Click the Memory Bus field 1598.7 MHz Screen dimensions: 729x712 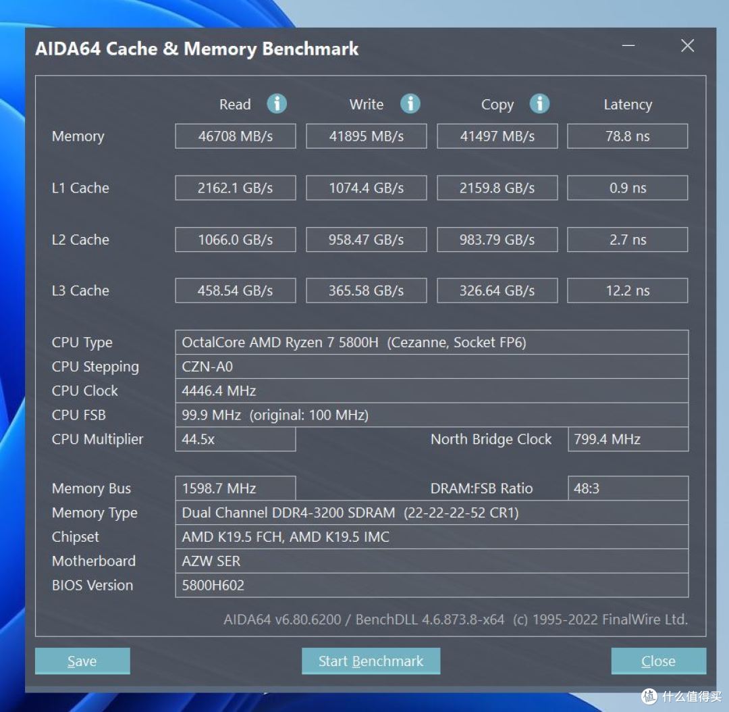click(236, 488)
